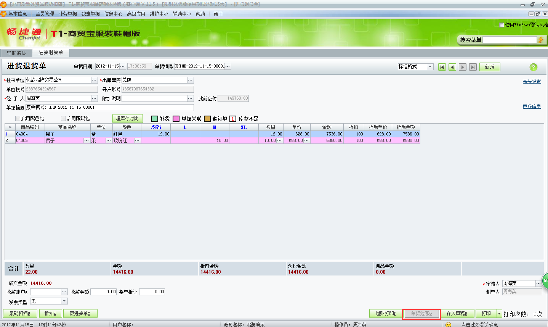Open date picker beside 单据日期
Viewport: 548px width, 327px height.
122,66
